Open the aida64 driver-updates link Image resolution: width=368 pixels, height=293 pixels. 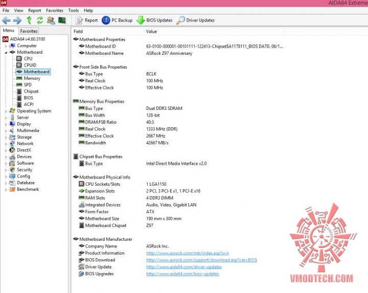pyautogui.click(x=184, y=267)
